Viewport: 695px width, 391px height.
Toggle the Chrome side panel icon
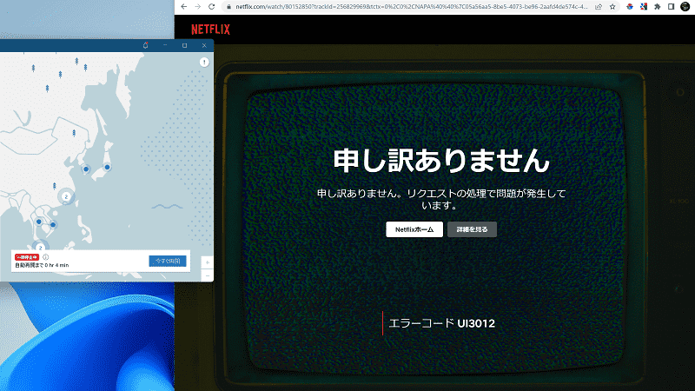pos(671,7)
